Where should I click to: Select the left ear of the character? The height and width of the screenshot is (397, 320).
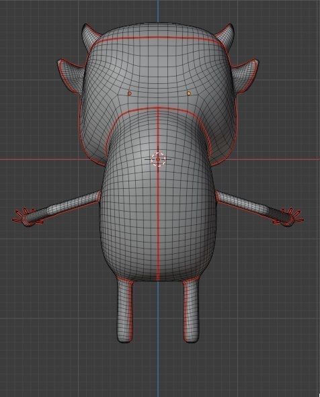71,75
